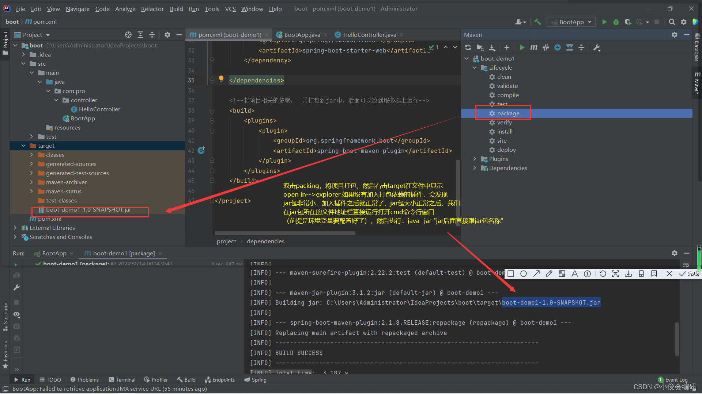The width and height of the screenshot is (702, 394).
Task: Expand the Plugins node under boot-demo1
Action: (474, 159)
